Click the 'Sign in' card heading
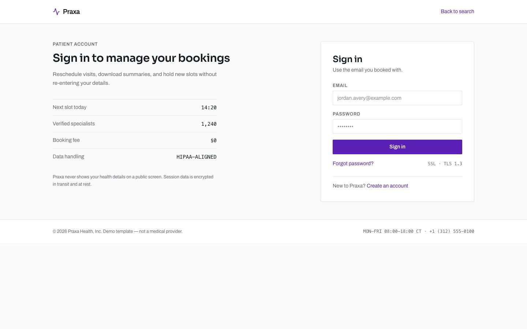The height and width of the screenshot is (329, 527). (347, 59)
